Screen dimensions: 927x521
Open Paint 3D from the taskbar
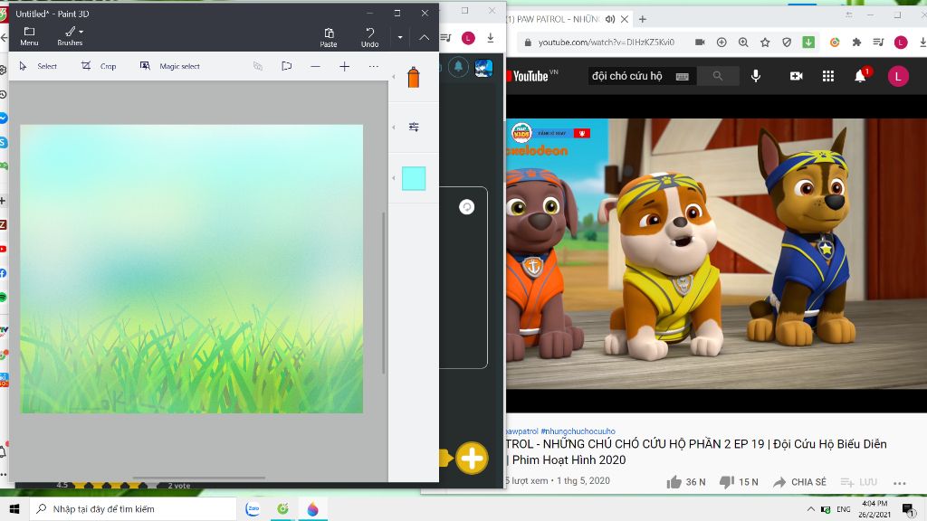(x=312, y=508)
